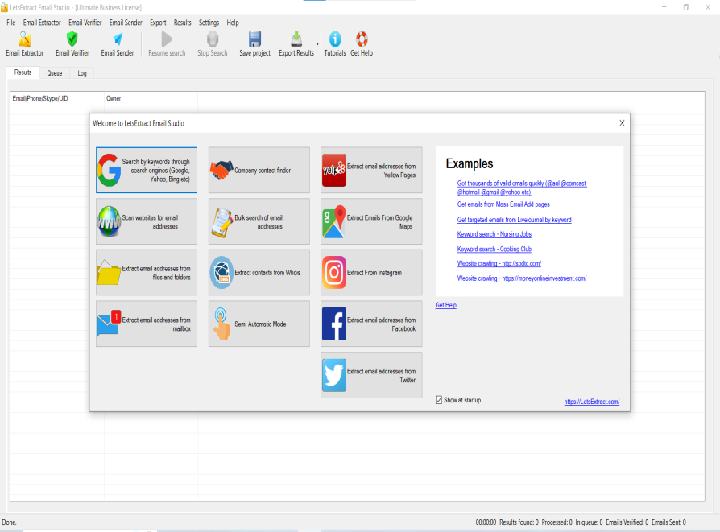Viewport: 720px width, 532px height.
Task: Choose Extract email addresses from files and folders
Action: tap(147, 273)
